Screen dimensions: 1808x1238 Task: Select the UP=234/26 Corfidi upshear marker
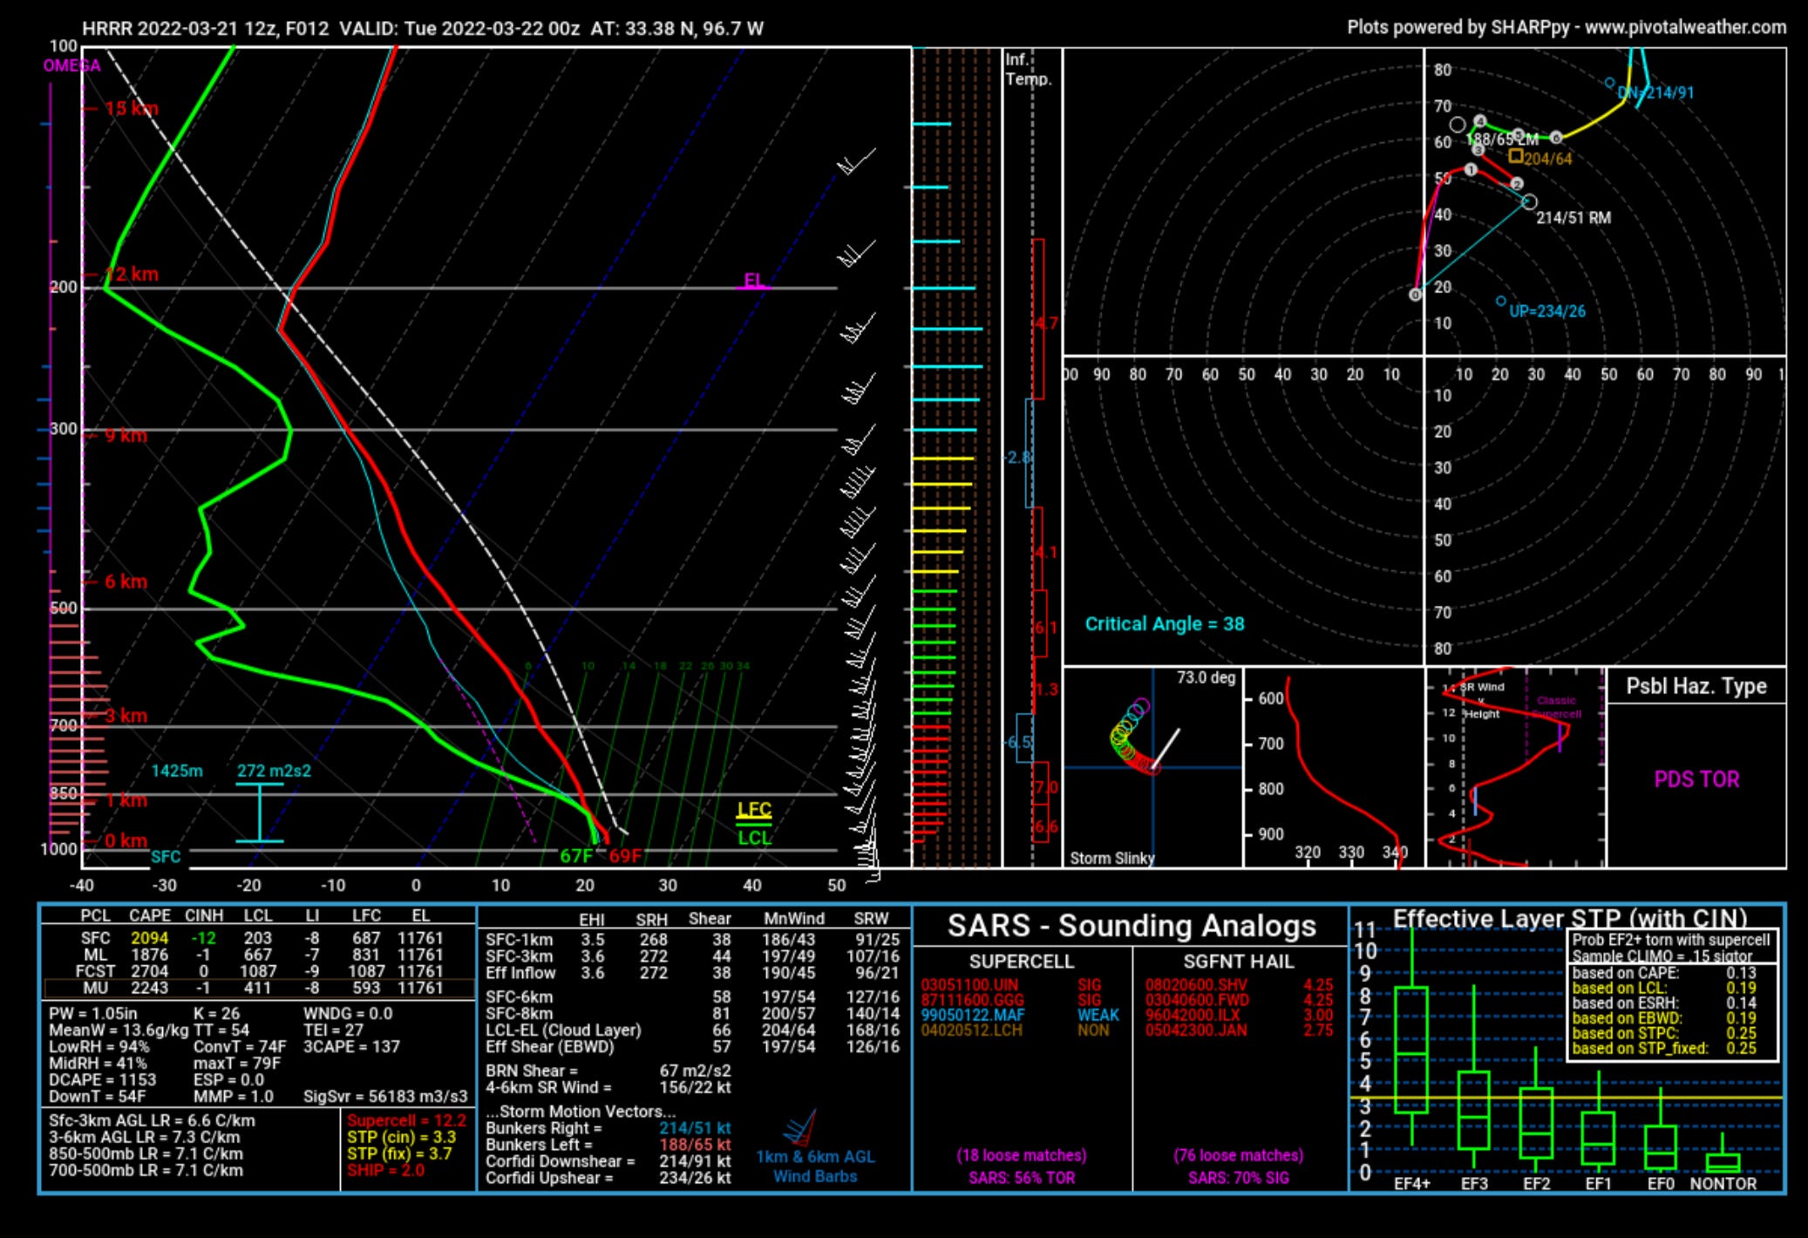1500,301
